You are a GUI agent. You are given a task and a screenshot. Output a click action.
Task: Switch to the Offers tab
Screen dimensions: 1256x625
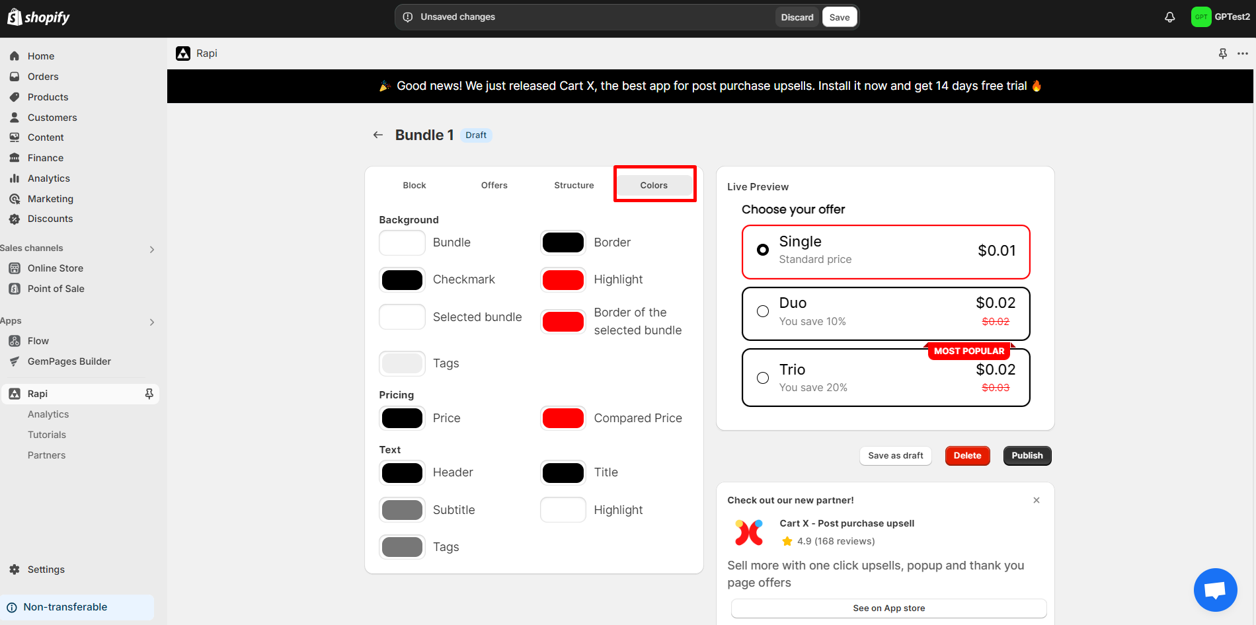coord(494,185)
